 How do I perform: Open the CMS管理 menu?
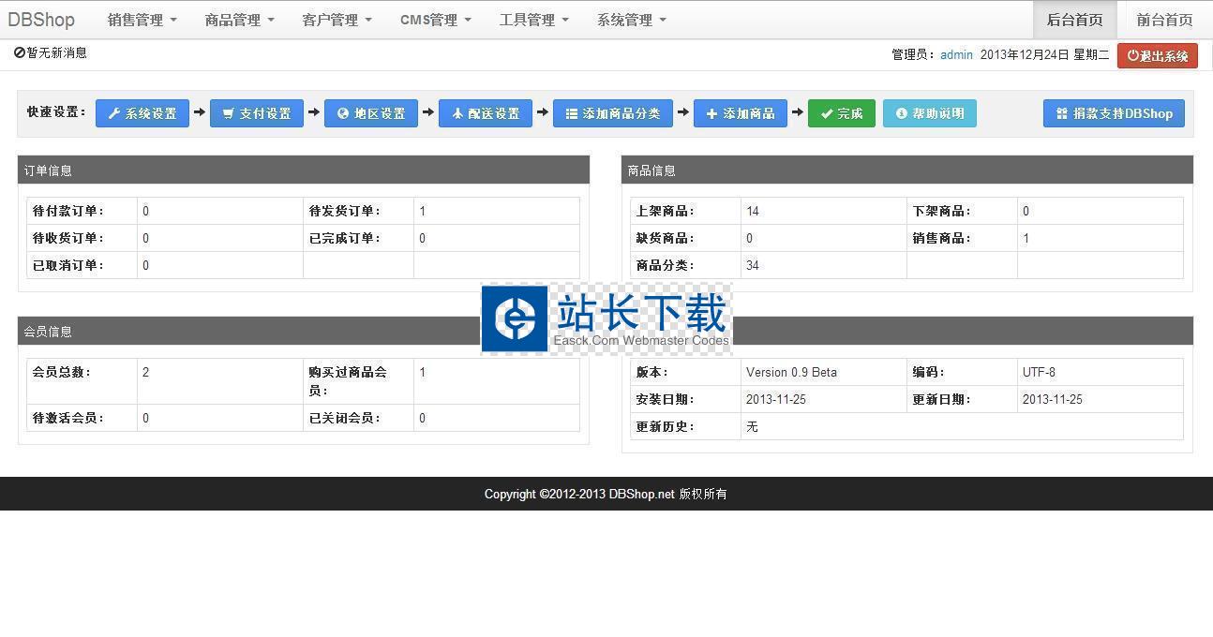click(x=435, y=20)
